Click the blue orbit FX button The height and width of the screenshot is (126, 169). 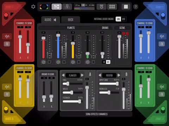(162, 44)
